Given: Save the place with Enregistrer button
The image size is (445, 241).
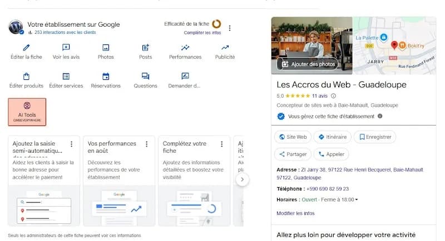Looking at the screenshot, I should (x=375, y=137).
